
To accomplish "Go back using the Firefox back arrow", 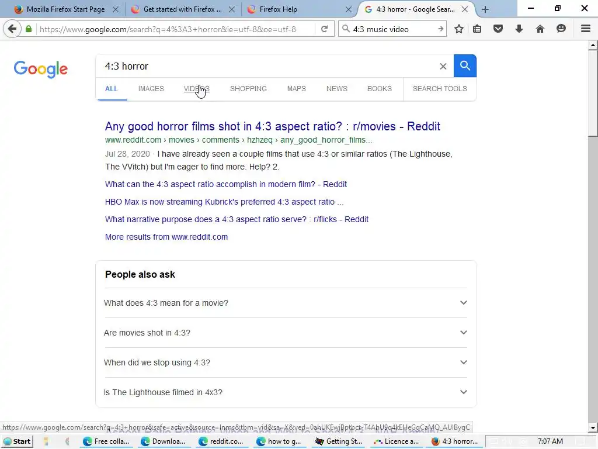I will click(12, 29).
